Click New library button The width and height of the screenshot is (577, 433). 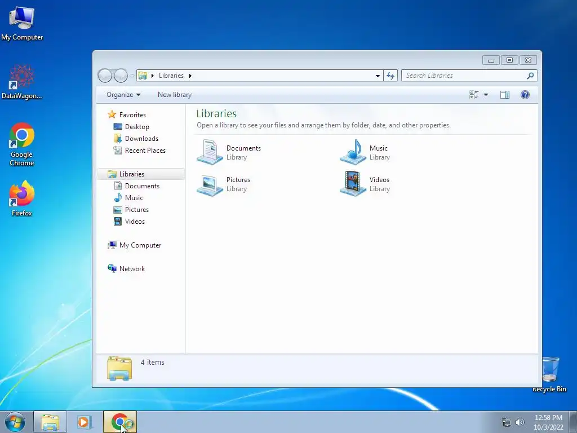pos(175,95)
